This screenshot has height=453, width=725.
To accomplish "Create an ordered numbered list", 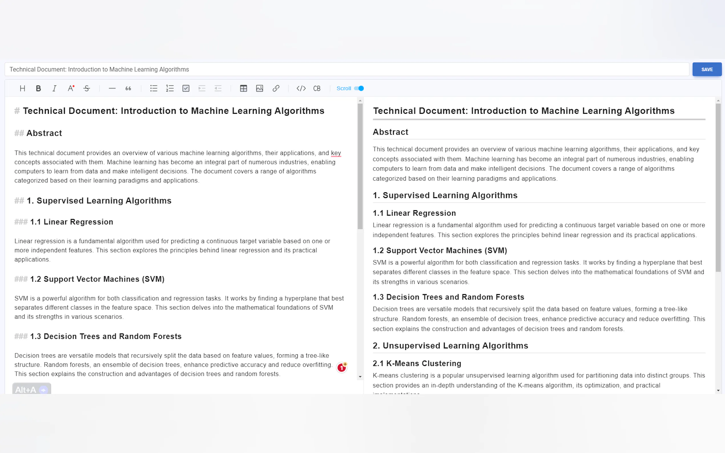I will [x=170, y=88].
